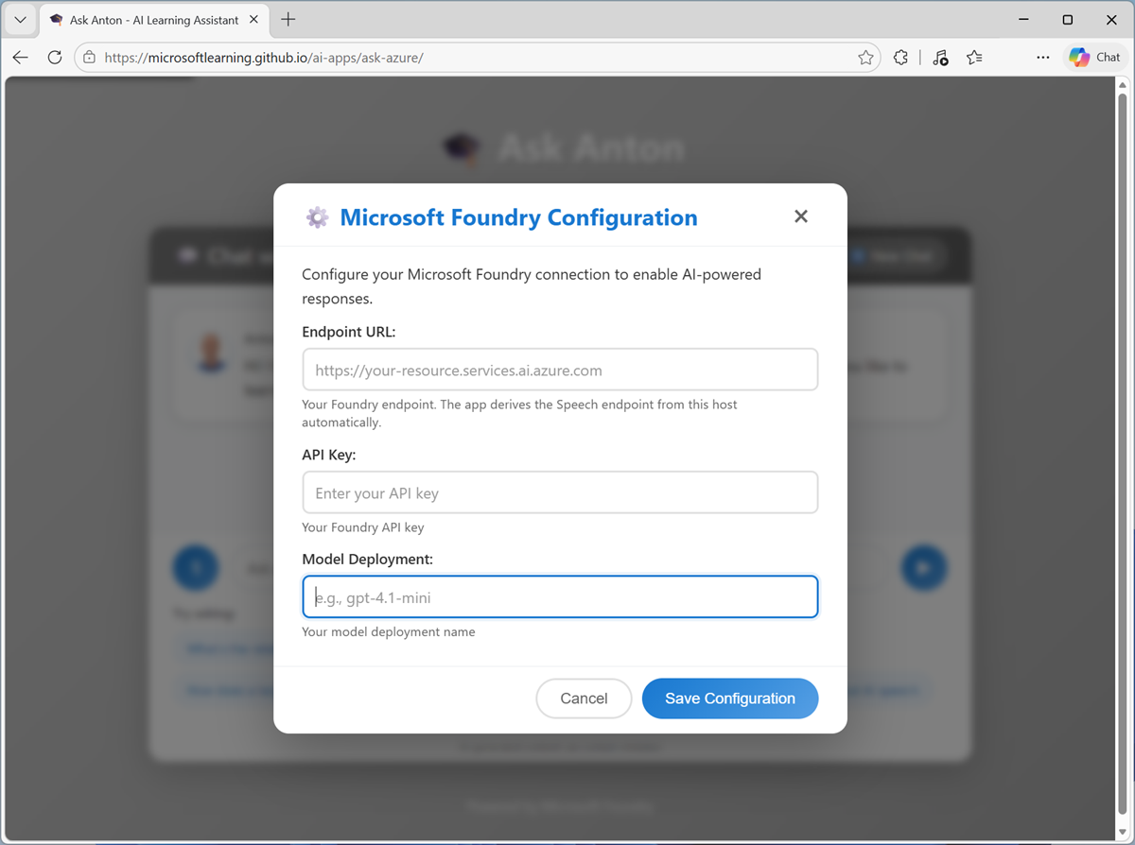Click the API Key input field
The width and height of the screenshot is (1135, 845).
[560, 493]
